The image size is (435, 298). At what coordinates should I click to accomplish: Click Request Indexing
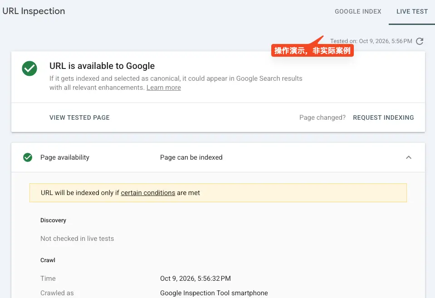(x=383, y=117)
